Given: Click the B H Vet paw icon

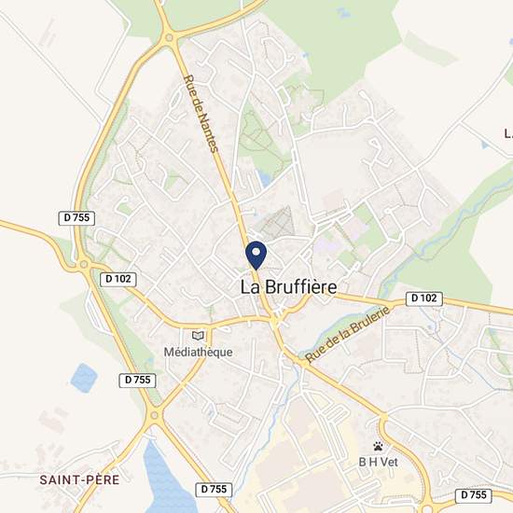Looking at the screenshot, I should (x=378, y=446).
